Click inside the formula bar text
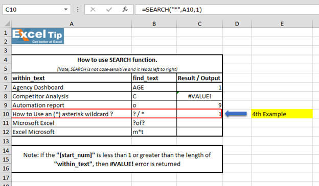 coord(227,10)
